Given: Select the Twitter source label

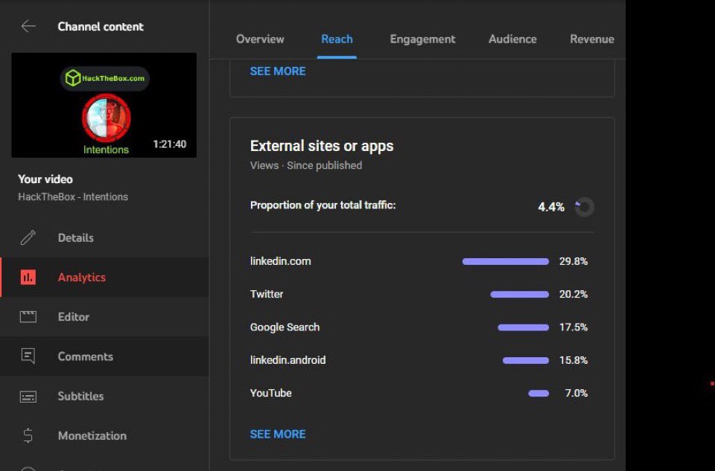Looking at the screenshot, I should point(267,294).
